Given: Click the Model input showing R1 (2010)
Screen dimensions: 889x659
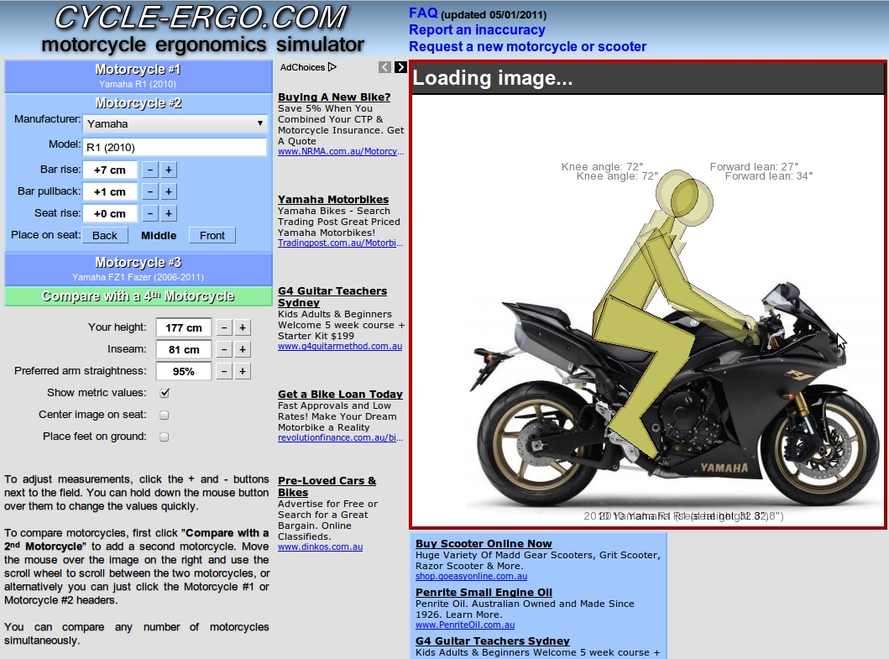Looking at the screenshot, I should [x=175, y=146].
